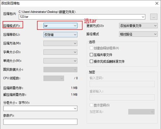The width and height of the screenshot is (161, 129).
Task: Close the 添加到压缩包 dialog
Action: (x=157, y=3)
